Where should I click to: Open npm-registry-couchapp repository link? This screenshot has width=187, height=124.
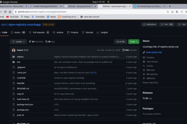[25, 24]
